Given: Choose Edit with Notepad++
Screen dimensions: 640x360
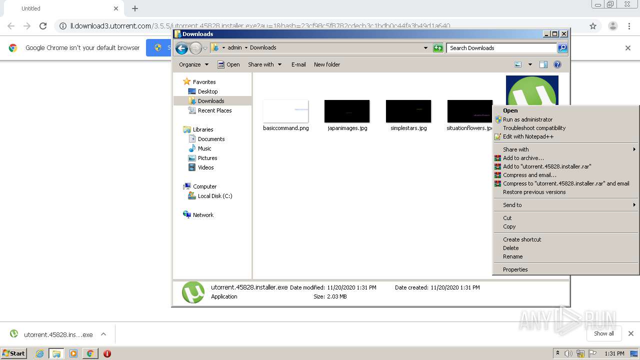Looking at the screenshot, I should (565, 136).
